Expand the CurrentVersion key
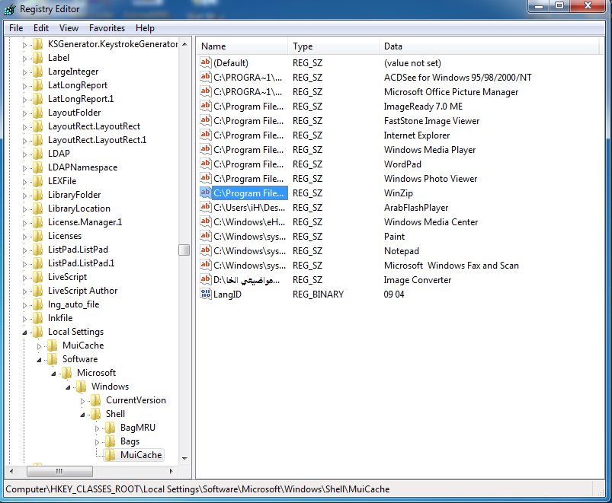The image size is (612, 503). tap(82, 401)
